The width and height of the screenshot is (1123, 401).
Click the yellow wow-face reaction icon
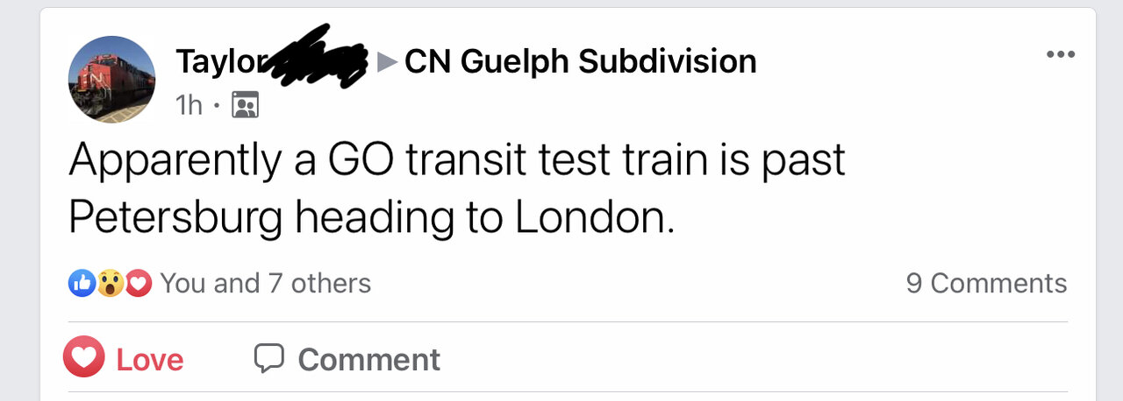click(110, 283)
